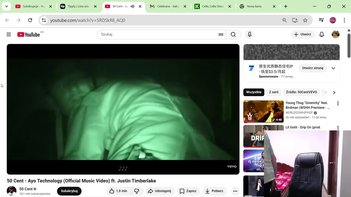Open media control icon in Chrome toolbar
This screenshot has height=197, width=351.
321,20
